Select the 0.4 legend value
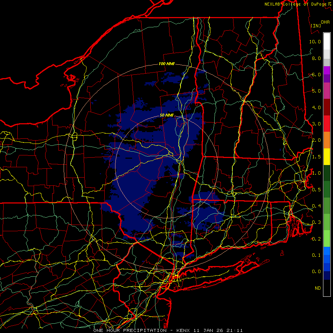 click(316, 206)
